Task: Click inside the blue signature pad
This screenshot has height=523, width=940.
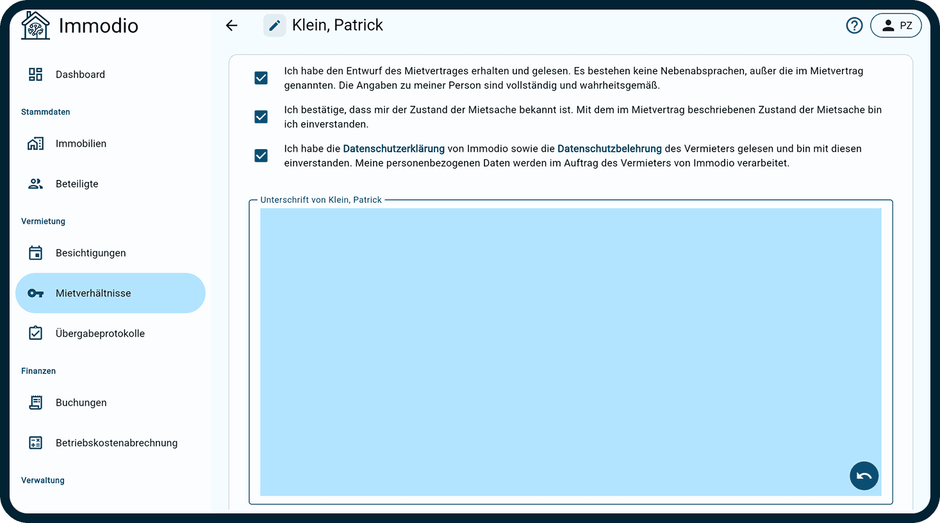Action: pos(570,352)
